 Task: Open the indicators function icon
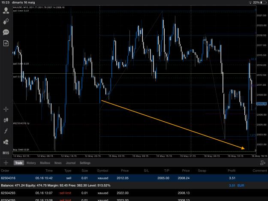[x=6, y=131]
